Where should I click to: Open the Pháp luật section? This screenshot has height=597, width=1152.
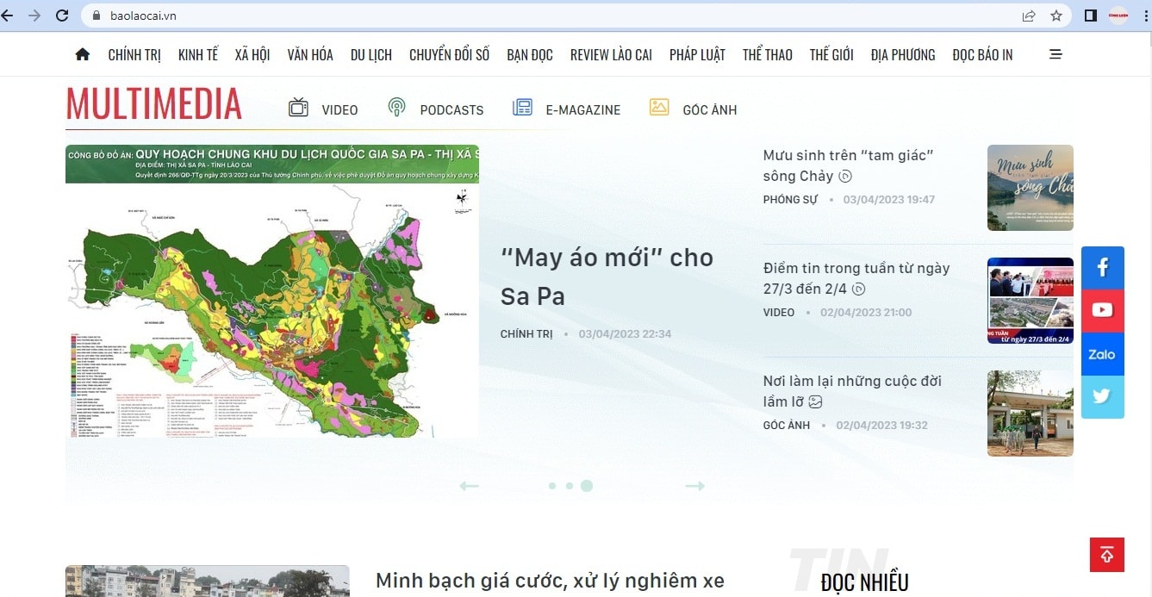pos(697,54)
